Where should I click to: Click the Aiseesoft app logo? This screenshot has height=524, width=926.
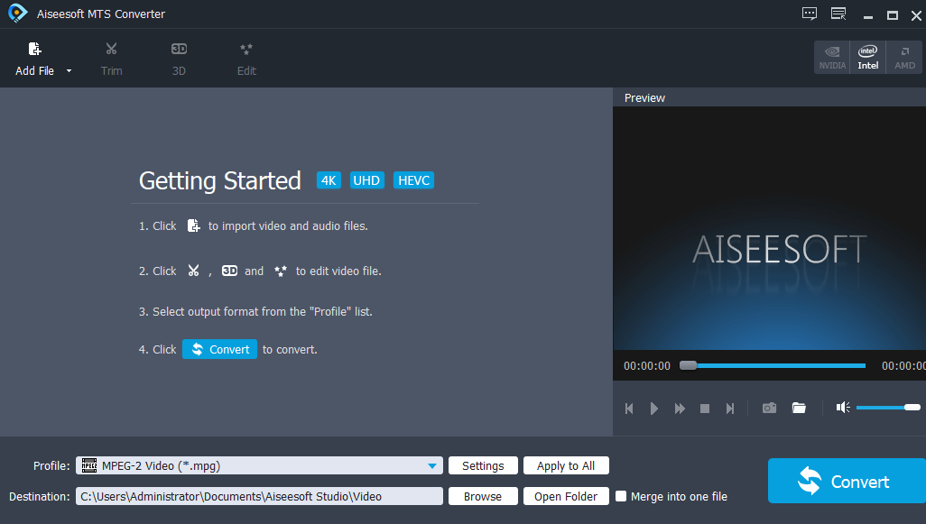pos(18,13)
